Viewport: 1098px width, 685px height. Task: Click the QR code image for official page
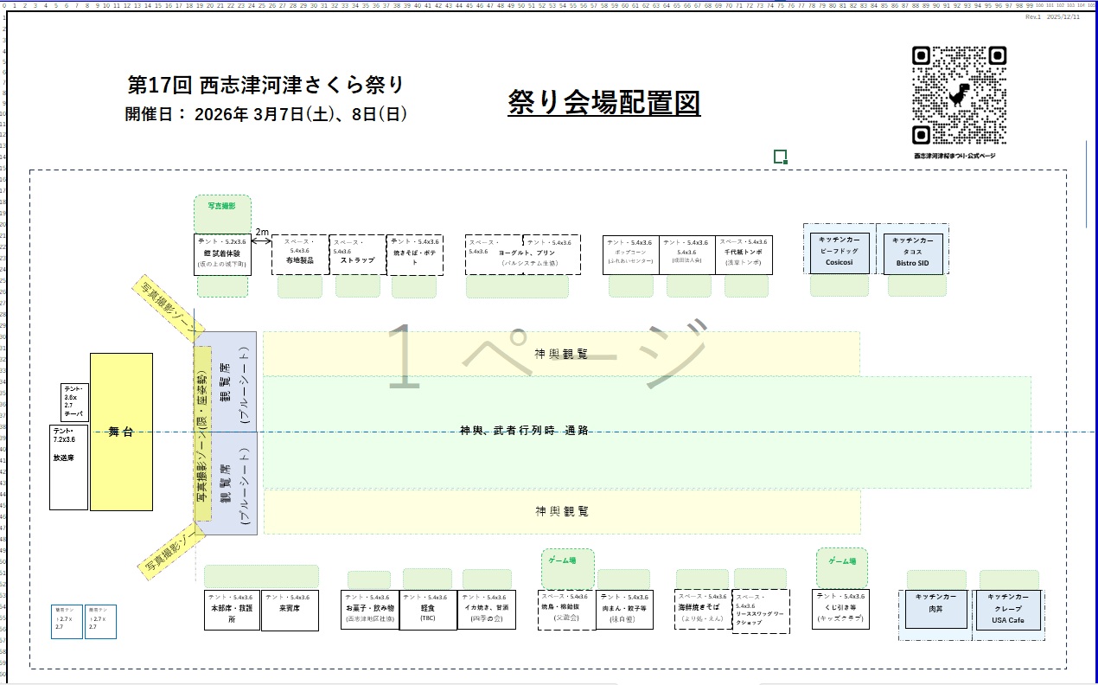click(959, 95)
